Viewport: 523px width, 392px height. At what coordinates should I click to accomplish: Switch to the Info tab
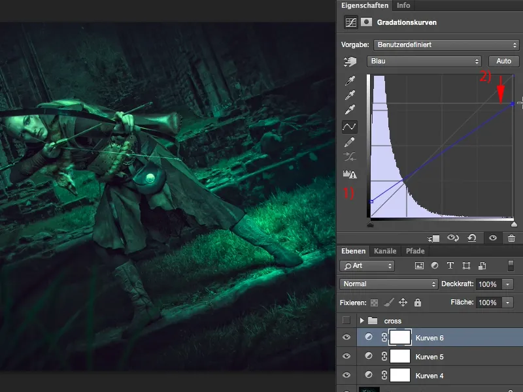coord(403,5)
